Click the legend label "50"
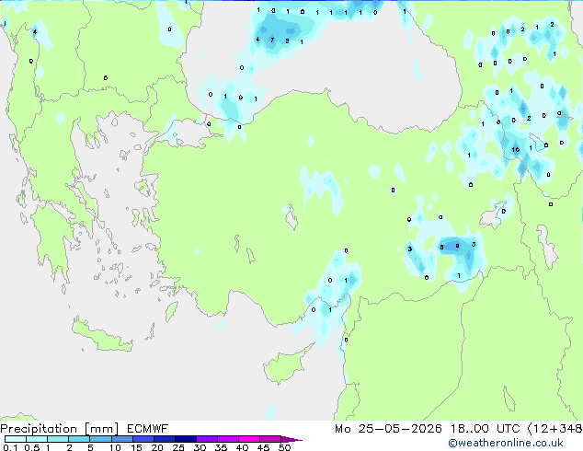This screenshot has width=583, height=451. (x=284, y=447)
